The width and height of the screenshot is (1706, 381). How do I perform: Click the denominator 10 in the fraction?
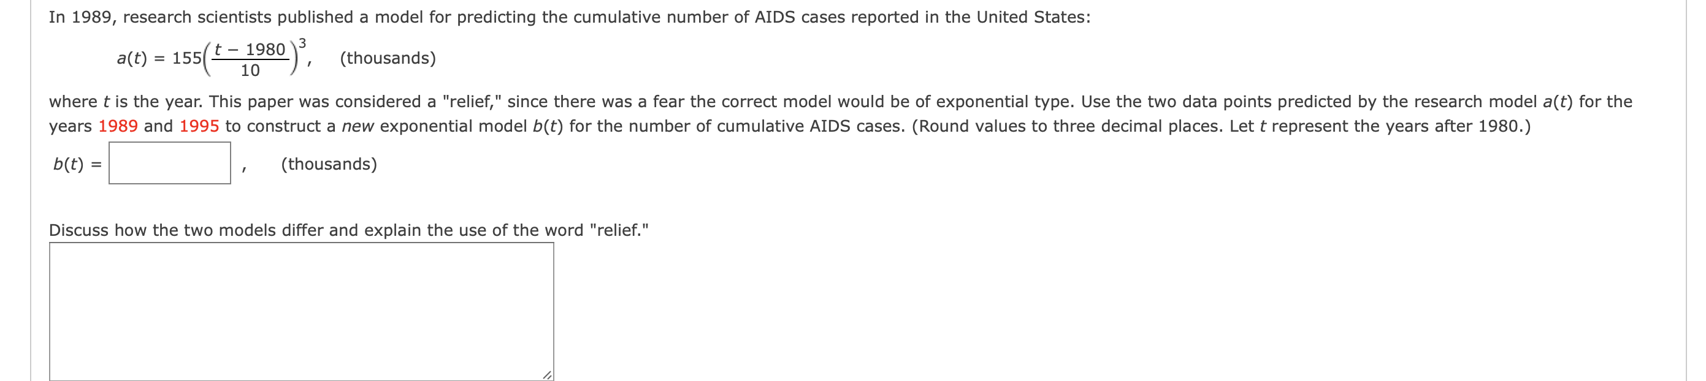(x=250, y=71)
